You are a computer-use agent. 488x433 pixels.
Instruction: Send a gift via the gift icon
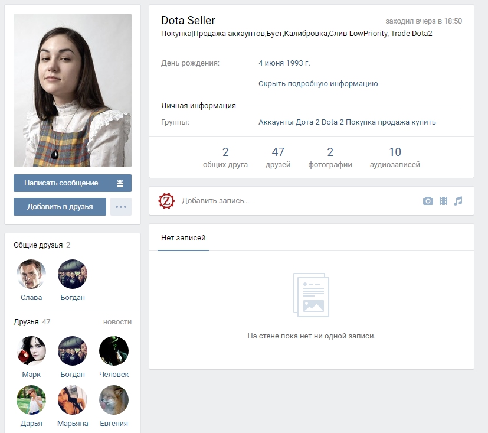pyautogui.click(x=120, y=183)
